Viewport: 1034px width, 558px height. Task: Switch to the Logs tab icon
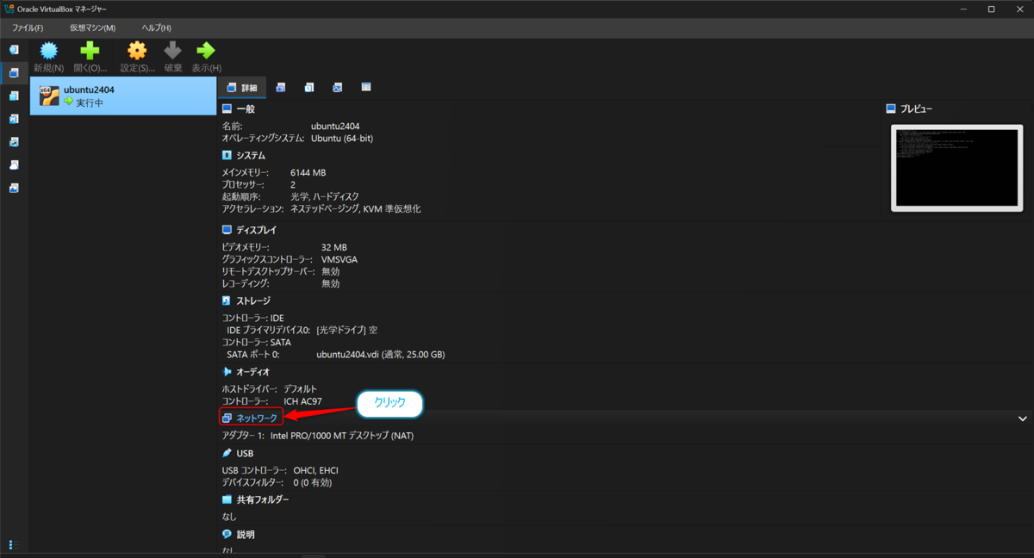(309, 88)
